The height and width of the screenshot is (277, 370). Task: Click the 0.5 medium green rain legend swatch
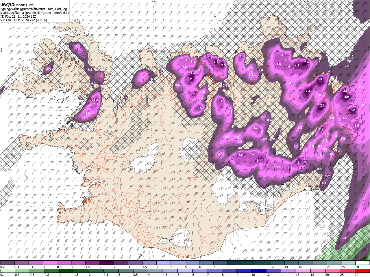[37, 271]
